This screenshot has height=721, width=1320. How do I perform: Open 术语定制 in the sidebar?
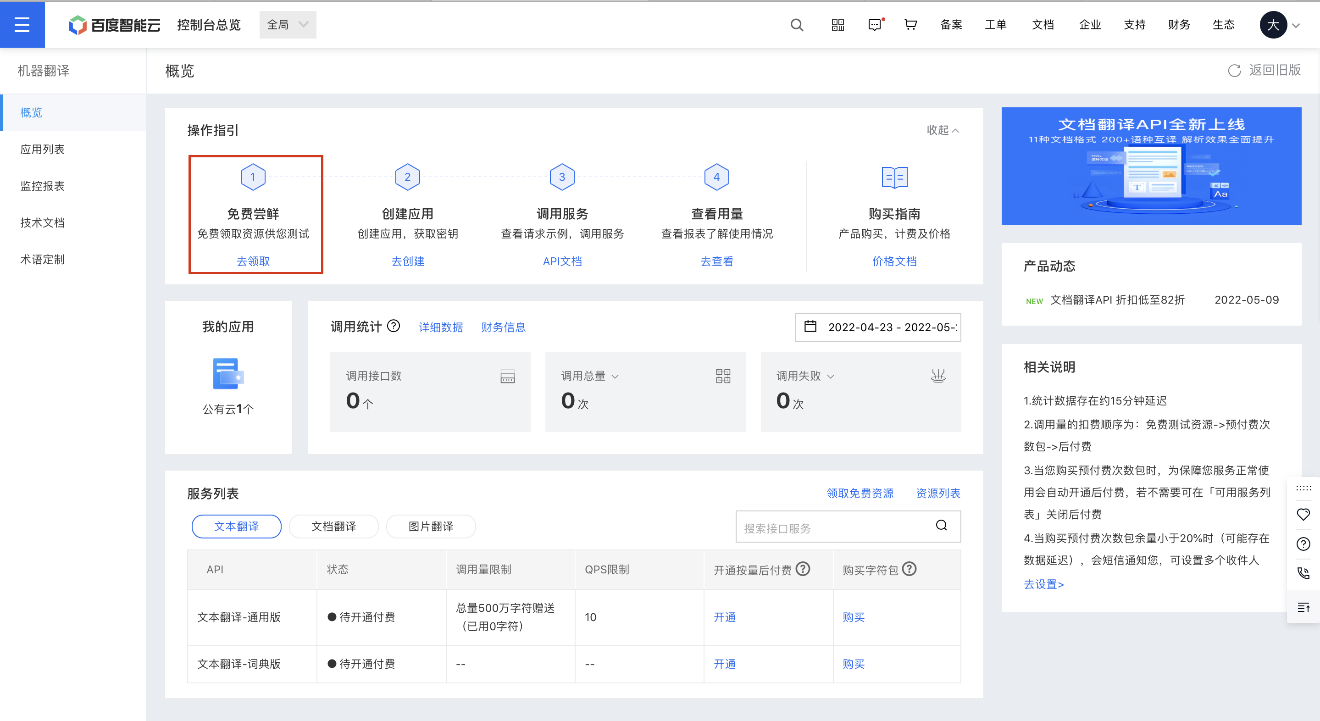[x=74, y=259]
